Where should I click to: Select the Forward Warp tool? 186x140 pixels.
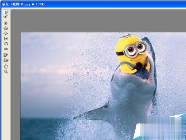[6, 12]
